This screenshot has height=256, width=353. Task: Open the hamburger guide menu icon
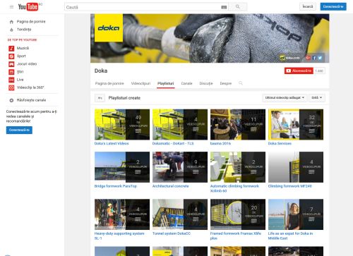coord(11,7)
